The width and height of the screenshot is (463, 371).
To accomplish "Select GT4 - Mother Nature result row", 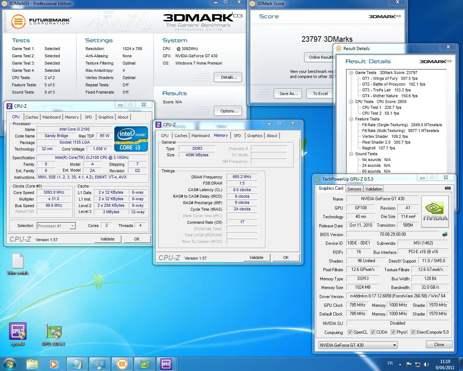I will (x=389, y=96).
